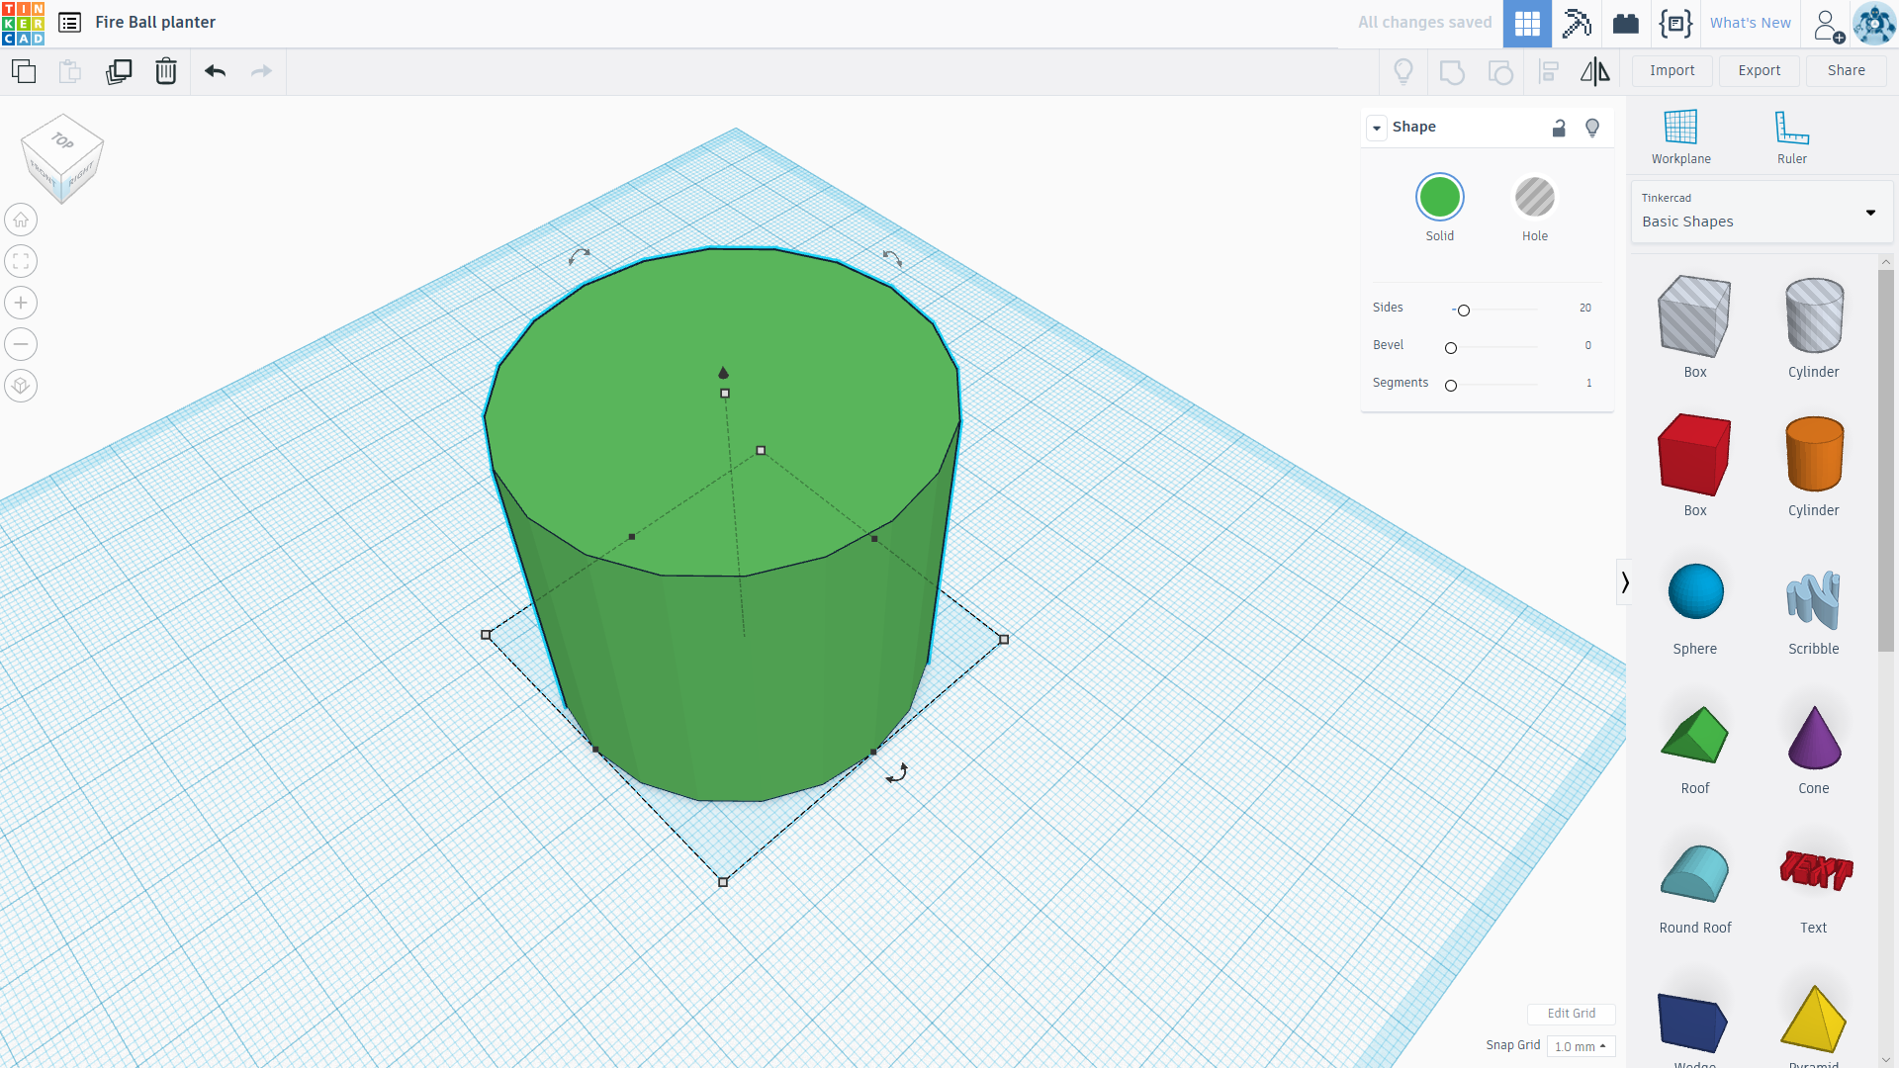
Task: Click the rotation handle near the cylinder base
Action: point(897,773)
